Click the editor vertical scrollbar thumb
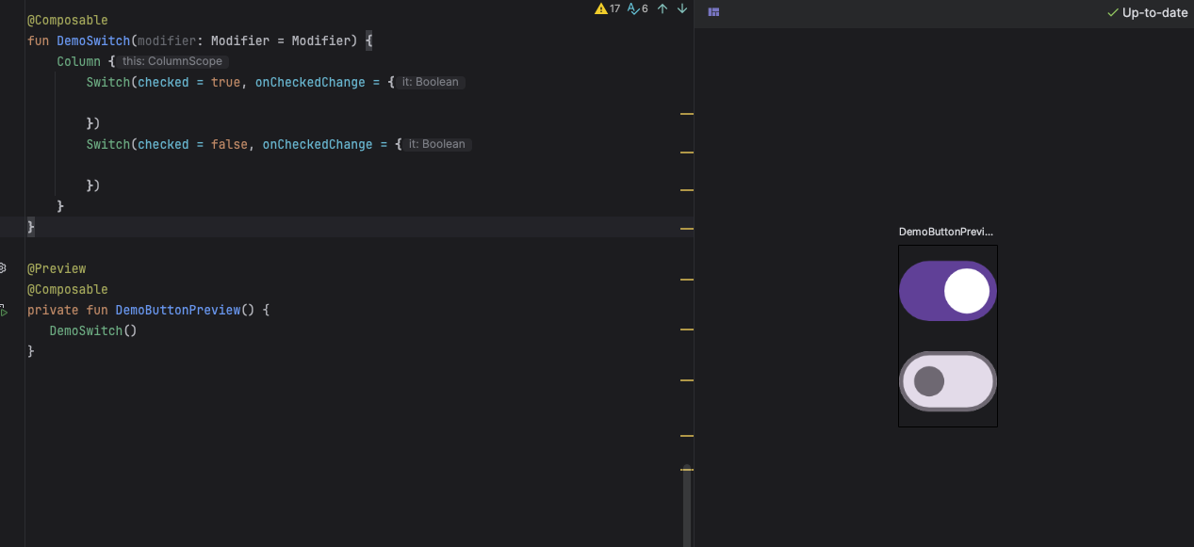Viewport: 1194px width, 547px height. pyautogui.click(x=687, y=507)
